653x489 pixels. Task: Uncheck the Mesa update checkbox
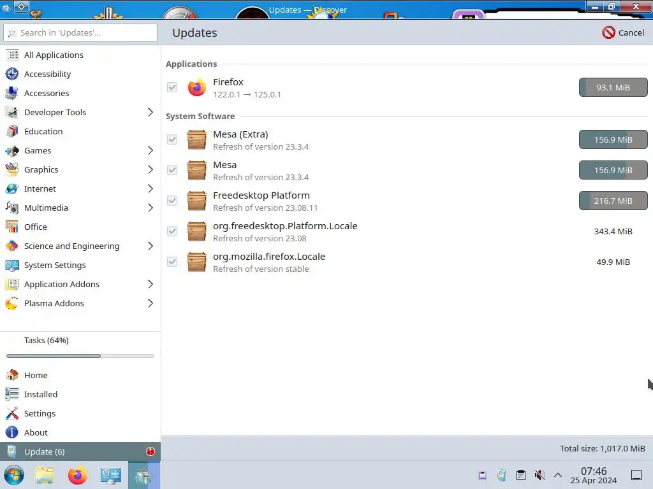172,170
